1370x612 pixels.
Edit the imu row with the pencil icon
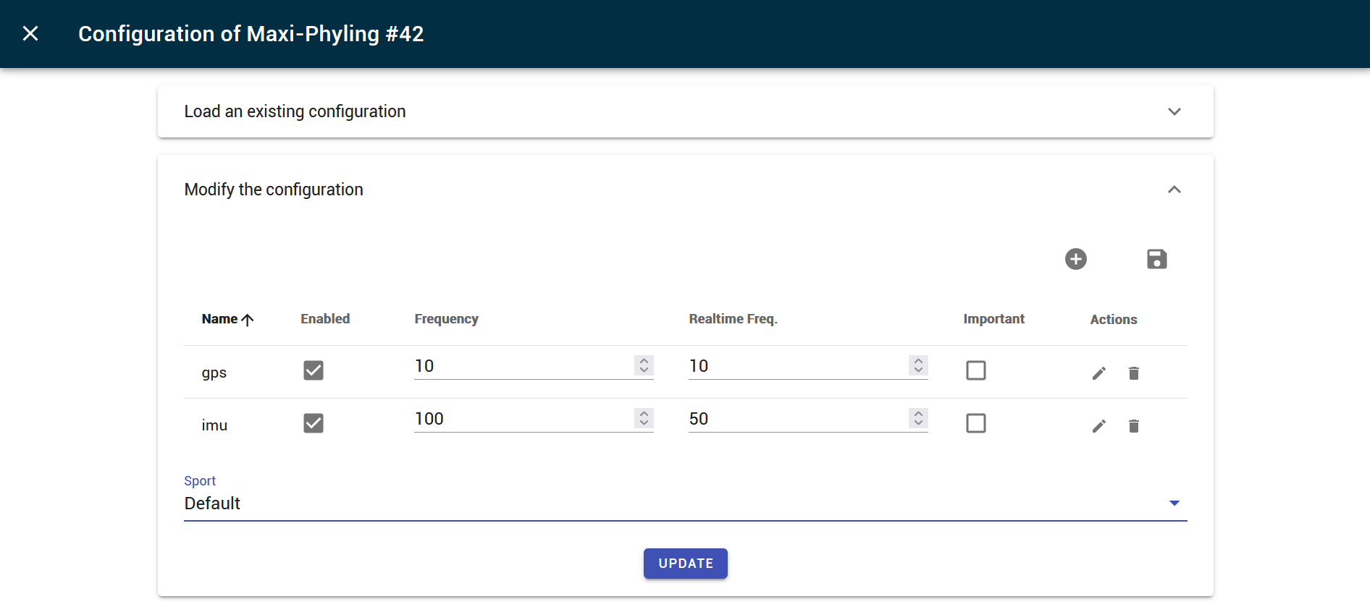tap(1099, 426)
